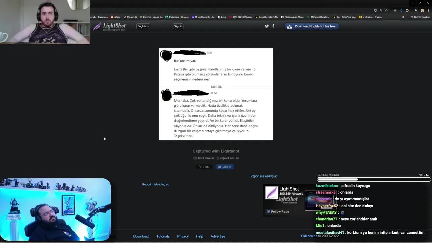
Task: Click the blue sound wave extension icon
Action: 401,11
